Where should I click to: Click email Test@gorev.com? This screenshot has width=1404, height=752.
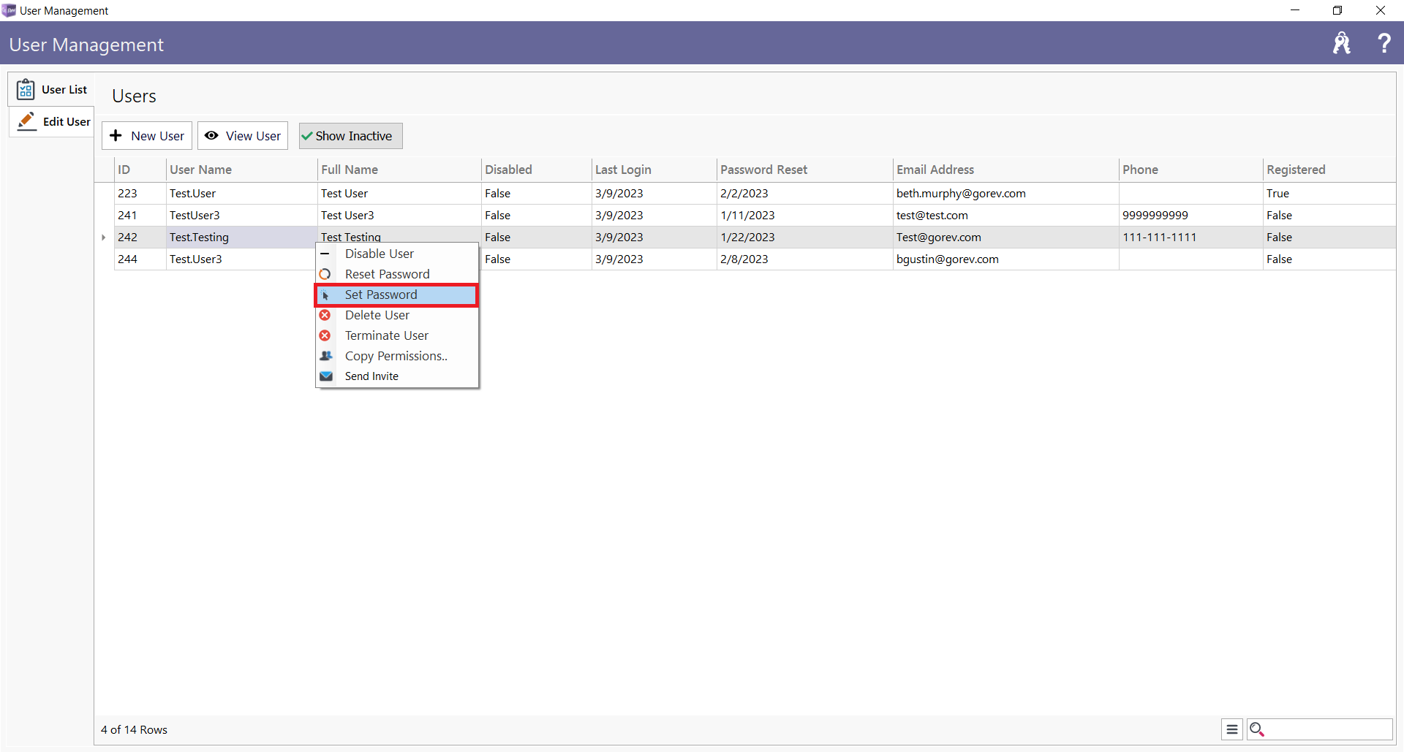click(x=939, y=238)
